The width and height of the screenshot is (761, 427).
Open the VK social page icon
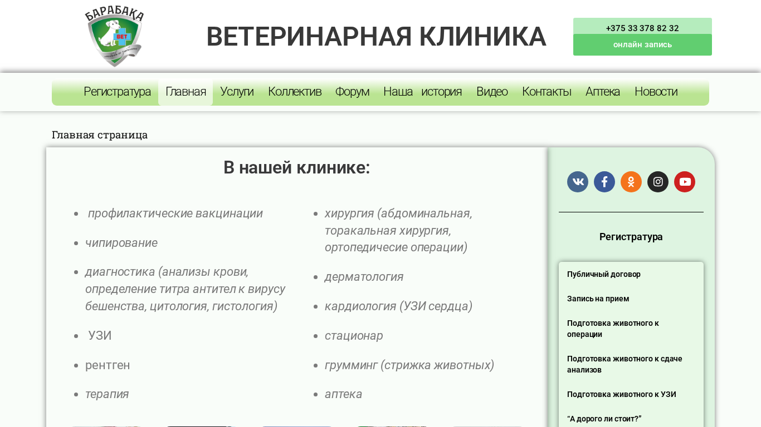(x=578, y=182)
